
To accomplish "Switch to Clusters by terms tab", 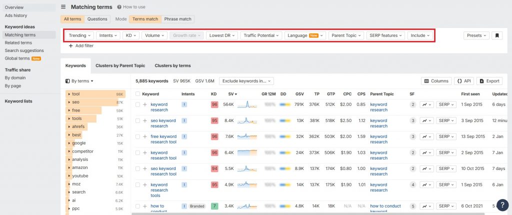I will click(172, 65).
